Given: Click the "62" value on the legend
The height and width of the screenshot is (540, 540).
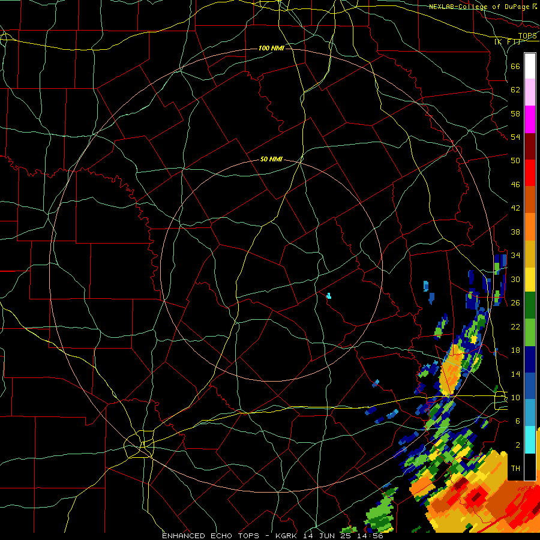Looking at the screenshot, I should pos(515,90).
